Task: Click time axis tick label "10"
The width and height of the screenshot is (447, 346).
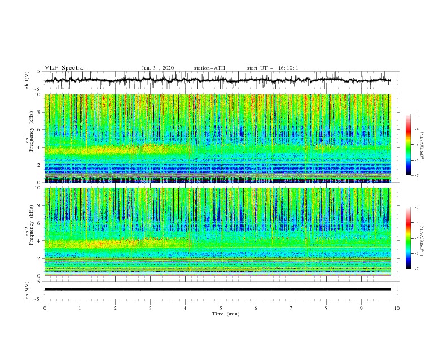Action: [x=397, y=308]
